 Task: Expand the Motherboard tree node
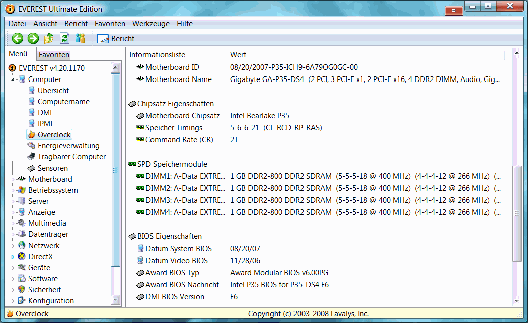point(13,179)
